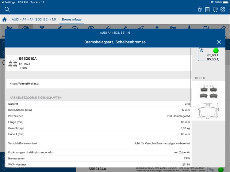Select the AUDI - A4 - A4 (8D2, B5) - 1.6 breadcrumb

click(x=34, y=19)
